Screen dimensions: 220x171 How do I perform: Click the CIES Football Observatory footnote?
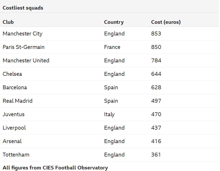point(55,168)
